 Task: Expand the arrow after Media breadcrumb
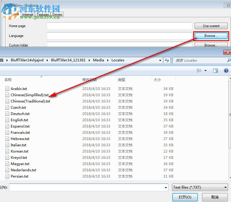pyautogui.click(x=108, y=60)
